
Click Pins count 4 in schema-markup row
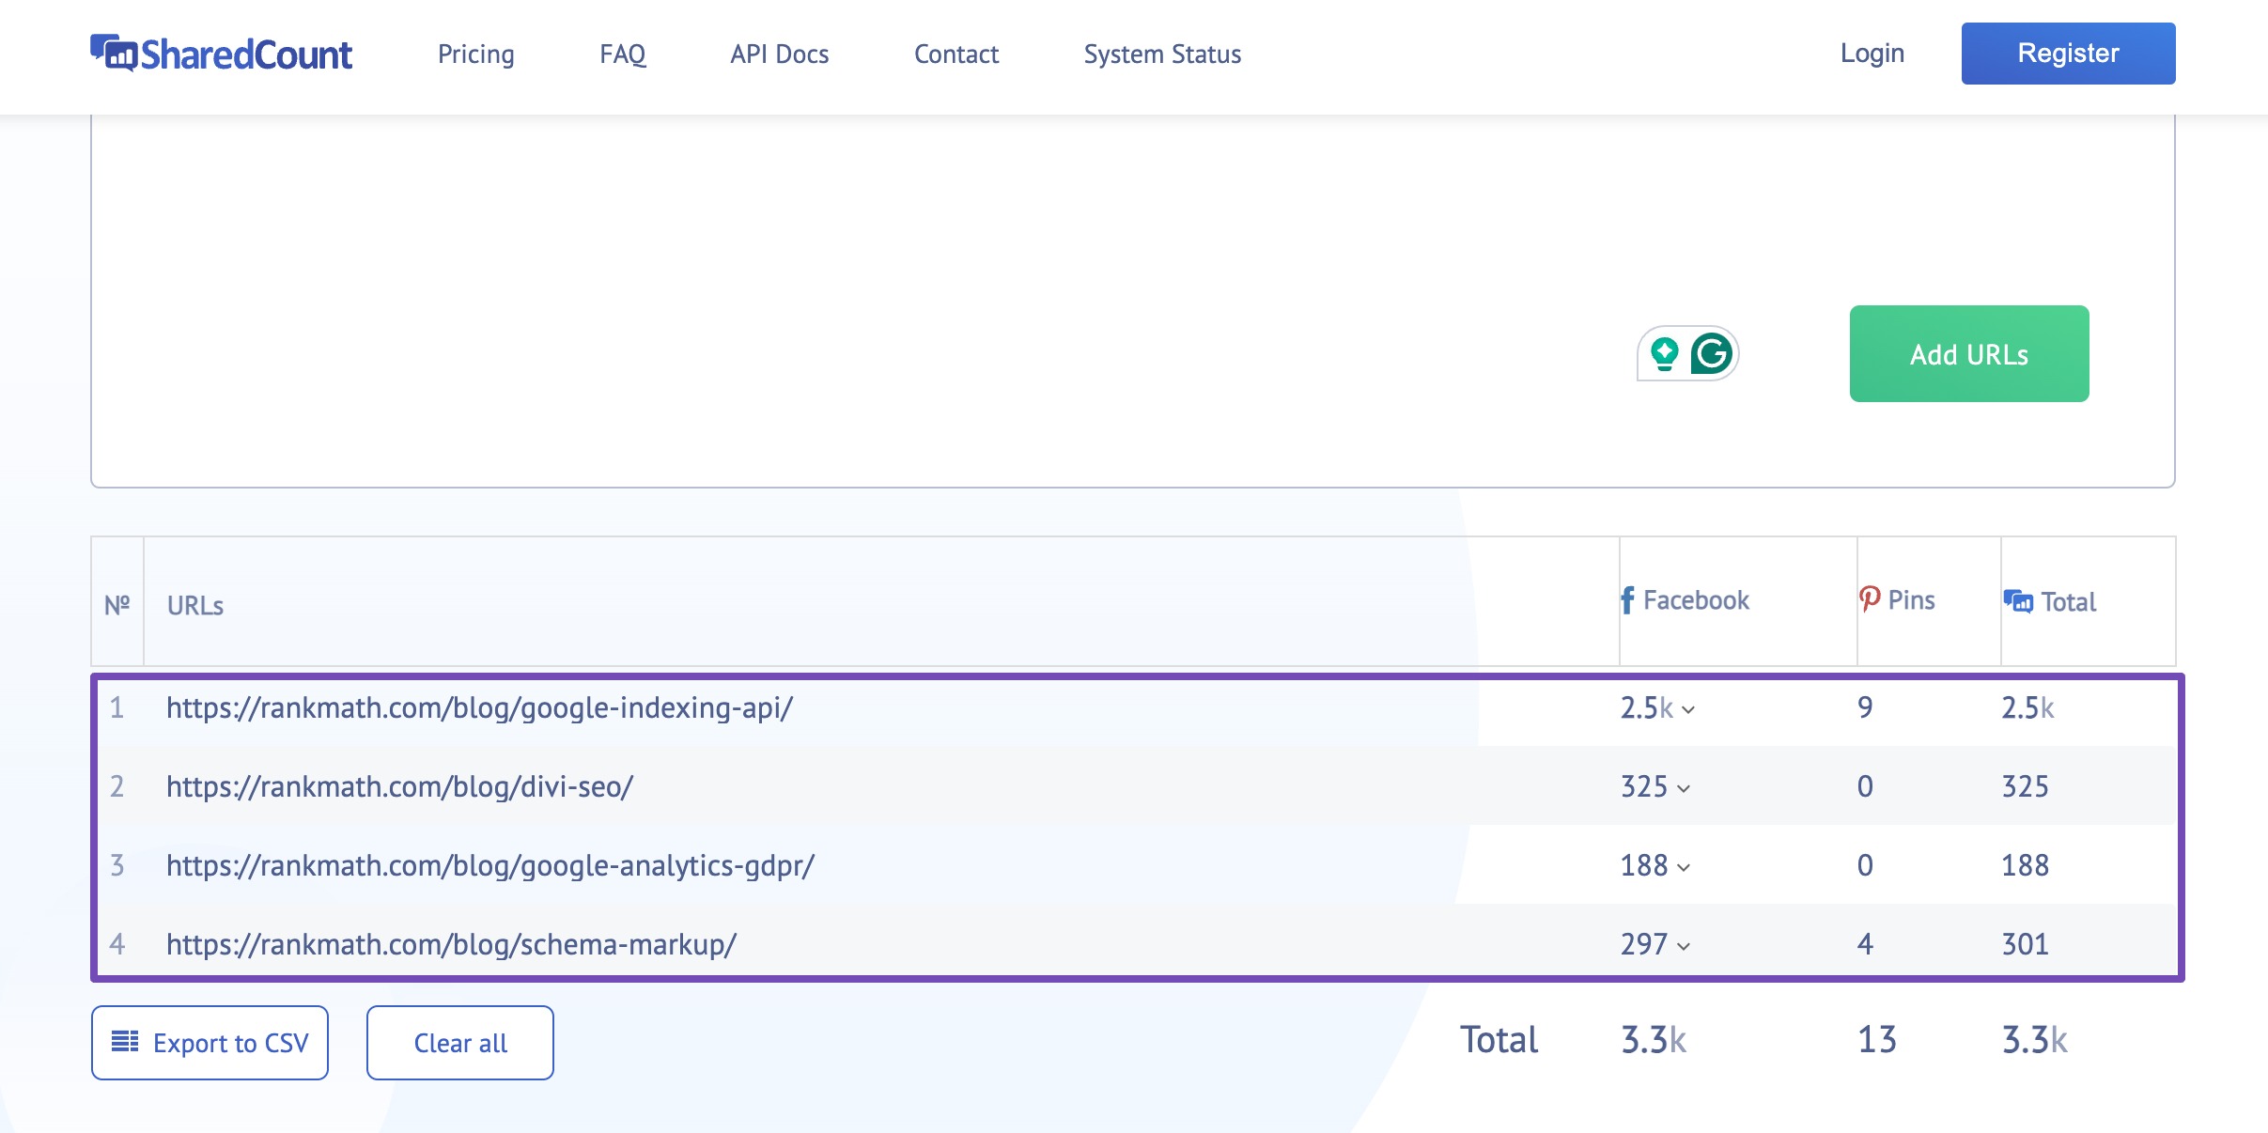pos(1865,944)
